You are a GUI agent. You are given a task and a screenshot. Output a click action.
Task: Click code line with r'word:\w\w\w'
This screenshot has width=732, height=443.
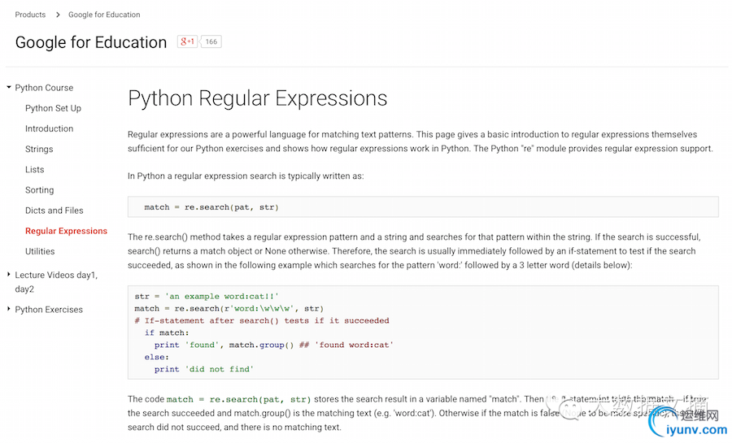point(229,308)
